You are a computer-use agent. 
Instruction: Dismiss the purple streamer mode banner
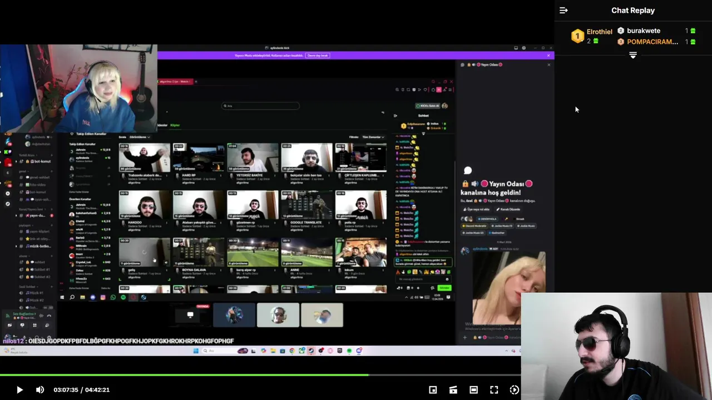point(548,56)
